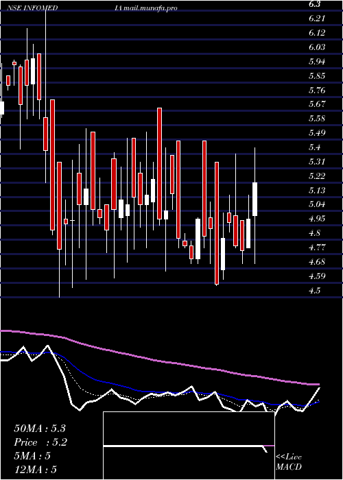343x480 pixels.
Task: Click the 4.8 price axis label
Action: 315,233
